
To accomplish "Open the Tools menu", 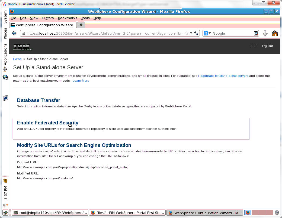I will pyautogui.click(x=85, y=18).
